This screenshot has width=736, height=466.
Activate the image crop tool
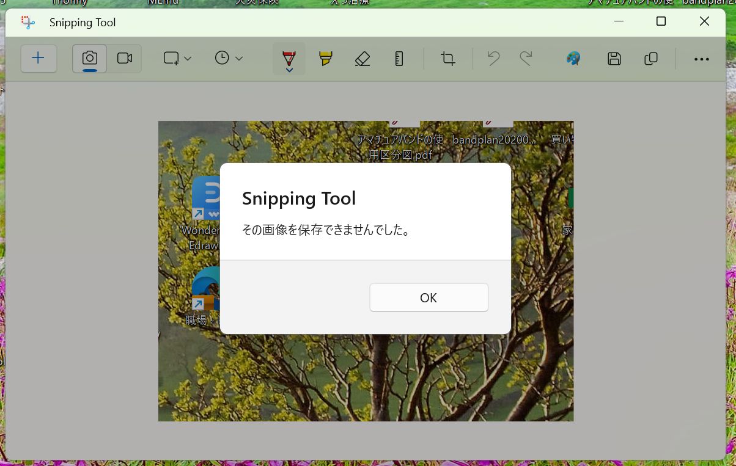pos(448,59)
